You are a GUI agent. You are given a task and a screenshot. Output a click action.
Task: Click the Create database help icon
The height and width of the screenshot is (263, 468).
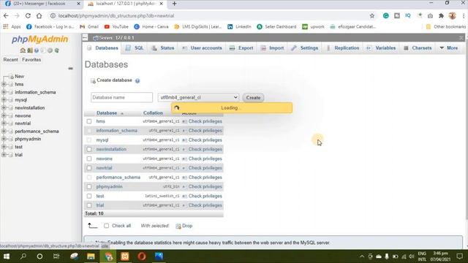tap(137, 80)
